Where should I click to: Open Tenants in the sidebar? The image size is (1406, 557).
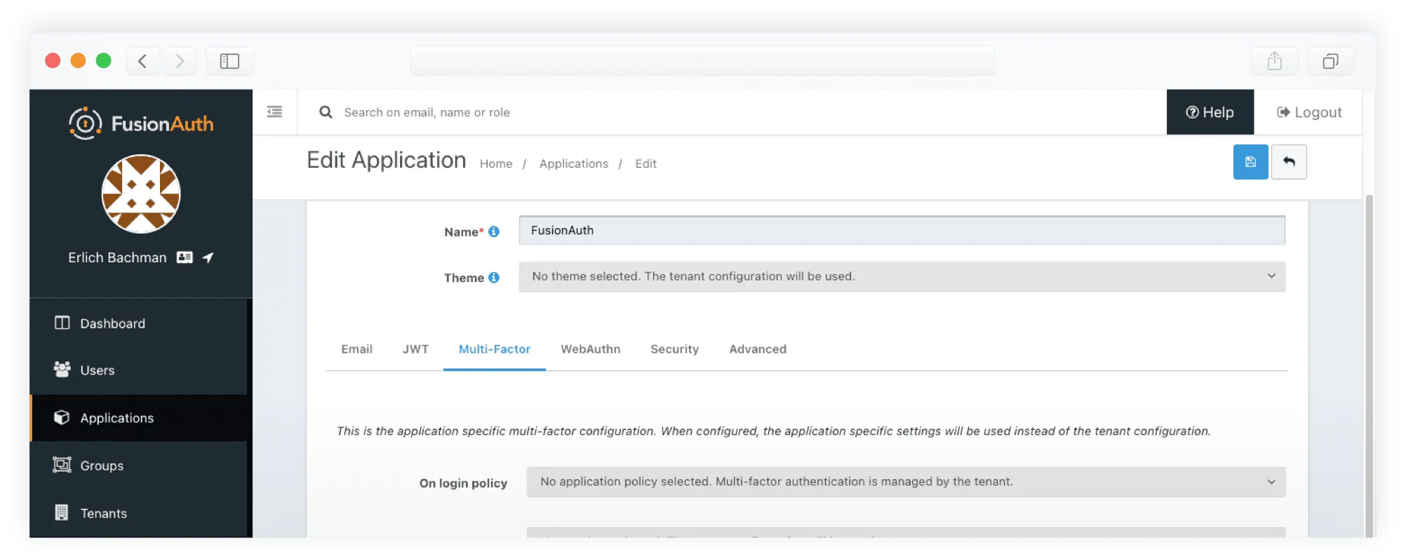tap(138, 514)
